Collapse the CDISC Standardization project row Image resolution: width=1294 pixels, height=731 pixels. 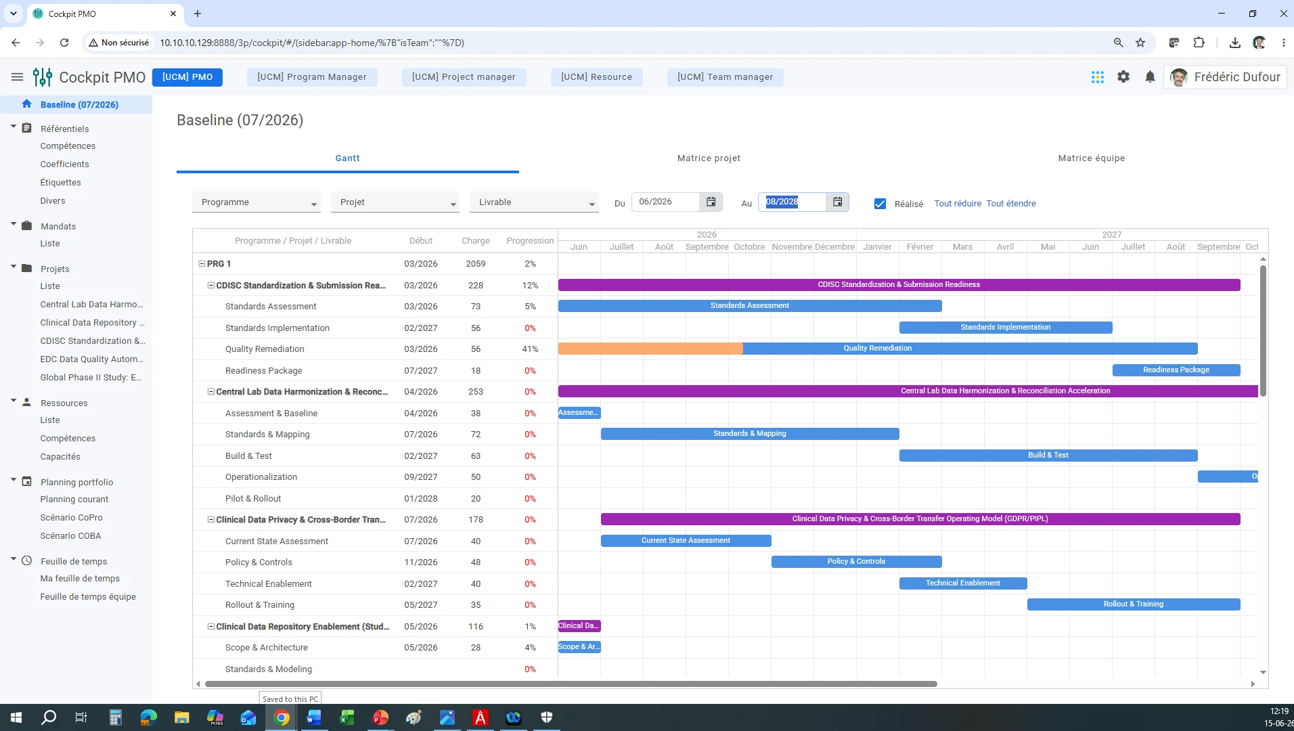[x=210, y=286]
